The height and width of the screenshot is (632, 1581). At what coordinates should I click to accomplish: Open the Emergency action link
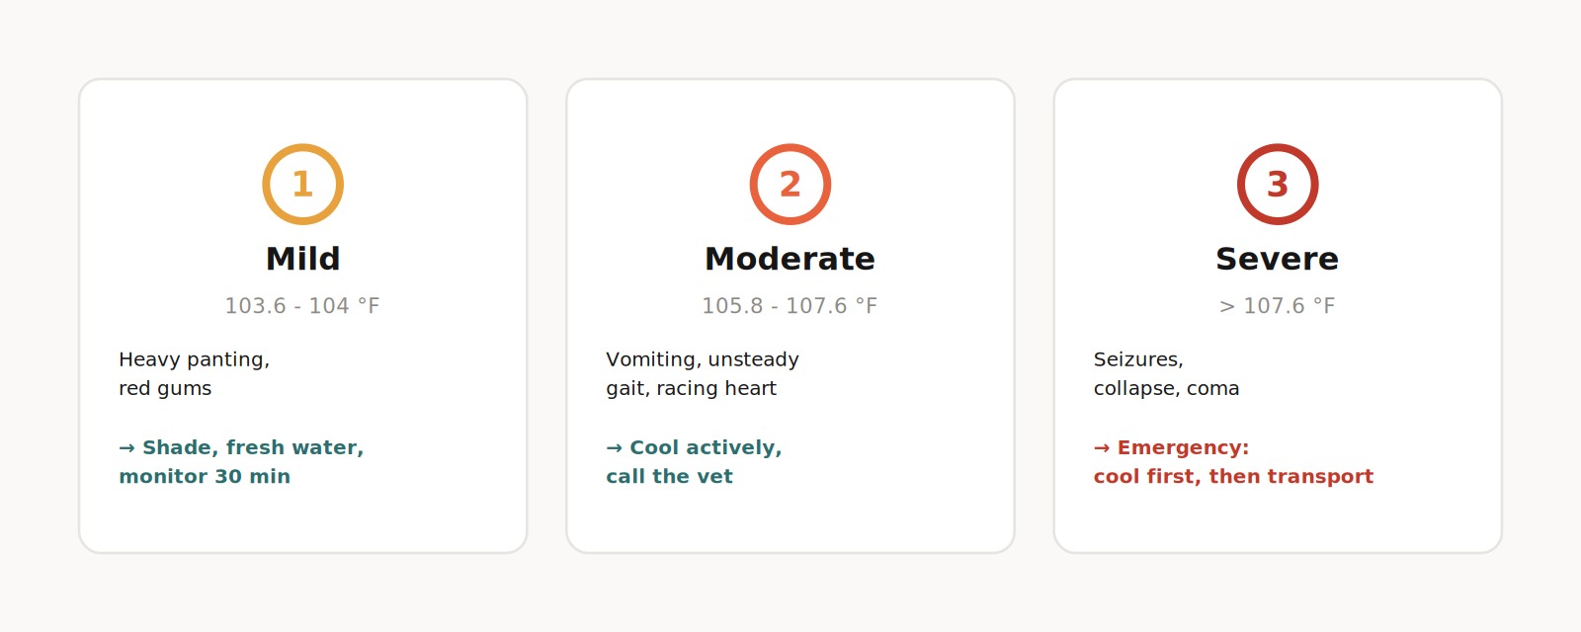1233,462
